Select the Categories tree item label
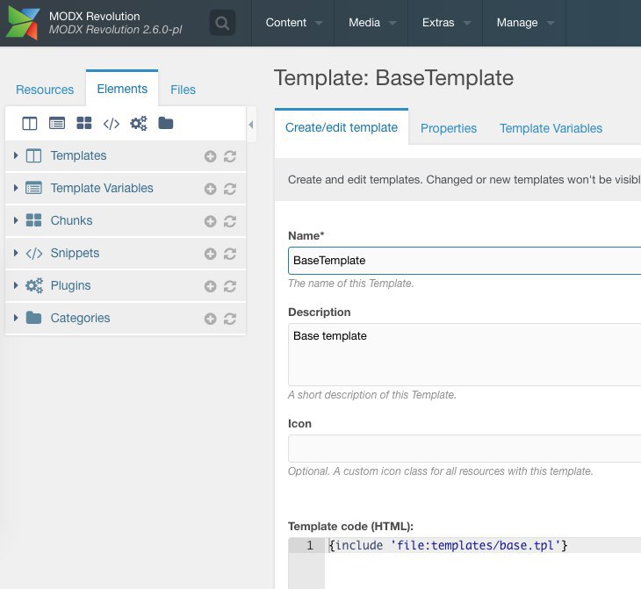 pos(80,318)
